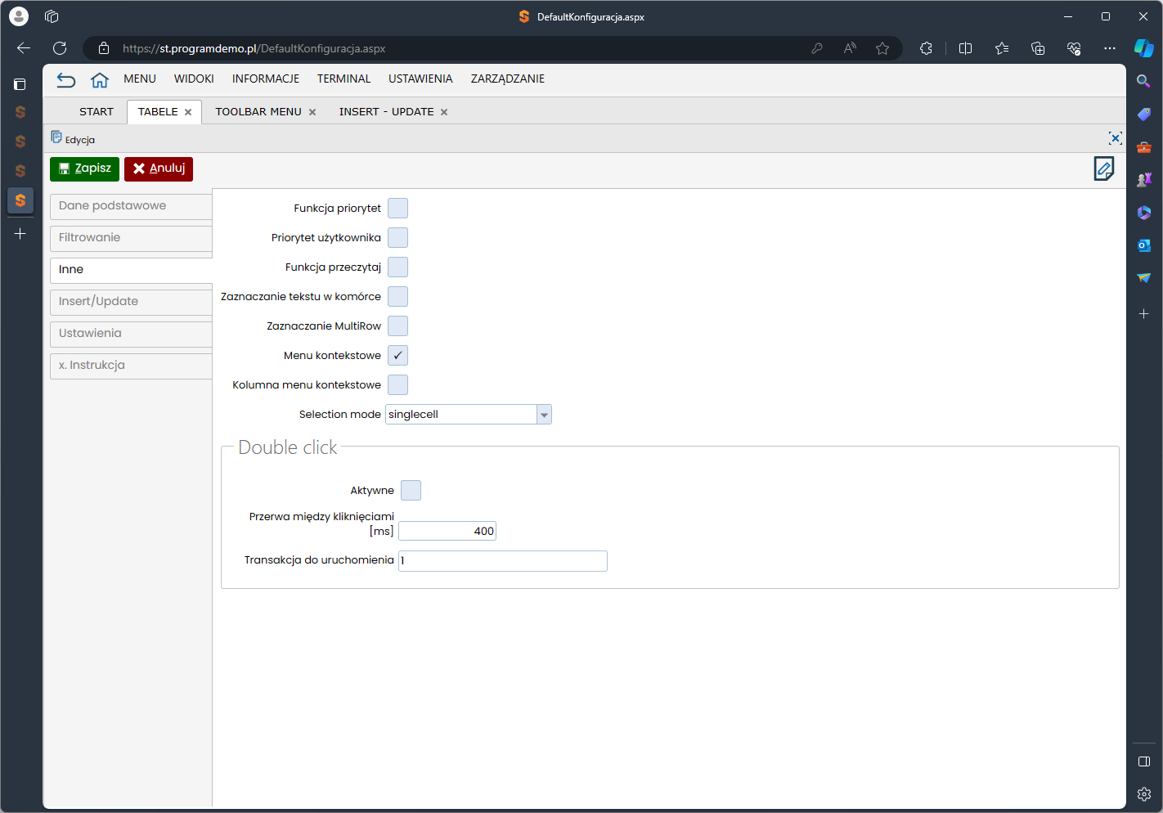Uncheck Menu kontekstowe checkbox
1163x813 pixels.
[397, 356]
